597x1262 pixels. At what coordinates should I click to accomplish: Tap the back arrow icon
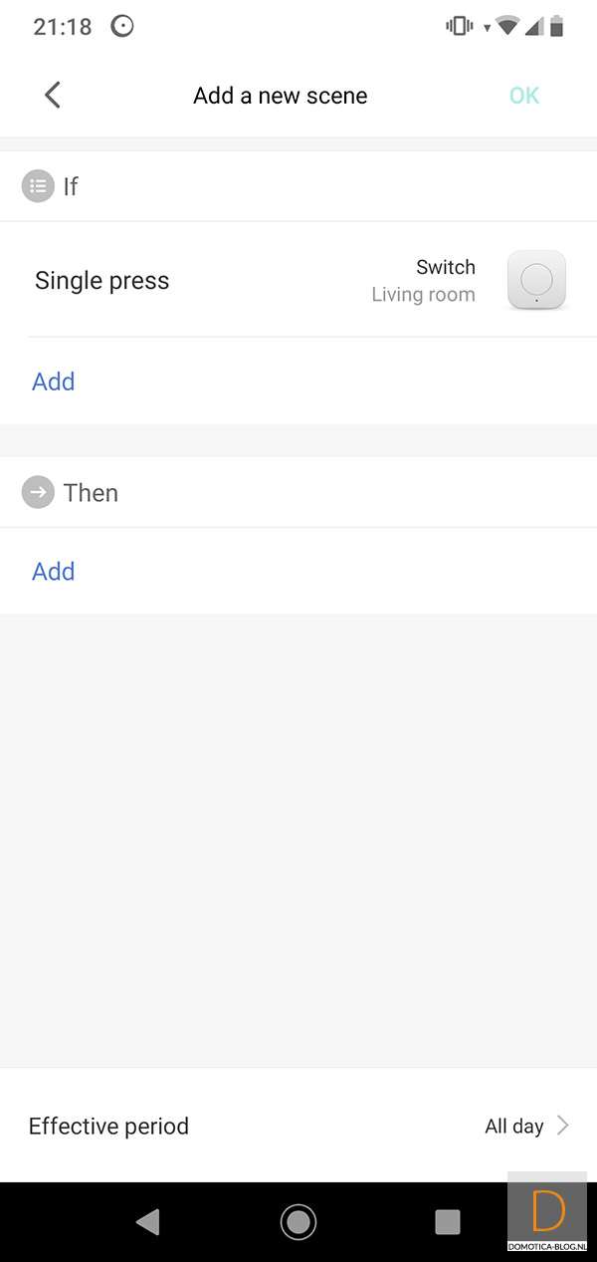coord(53,96)
